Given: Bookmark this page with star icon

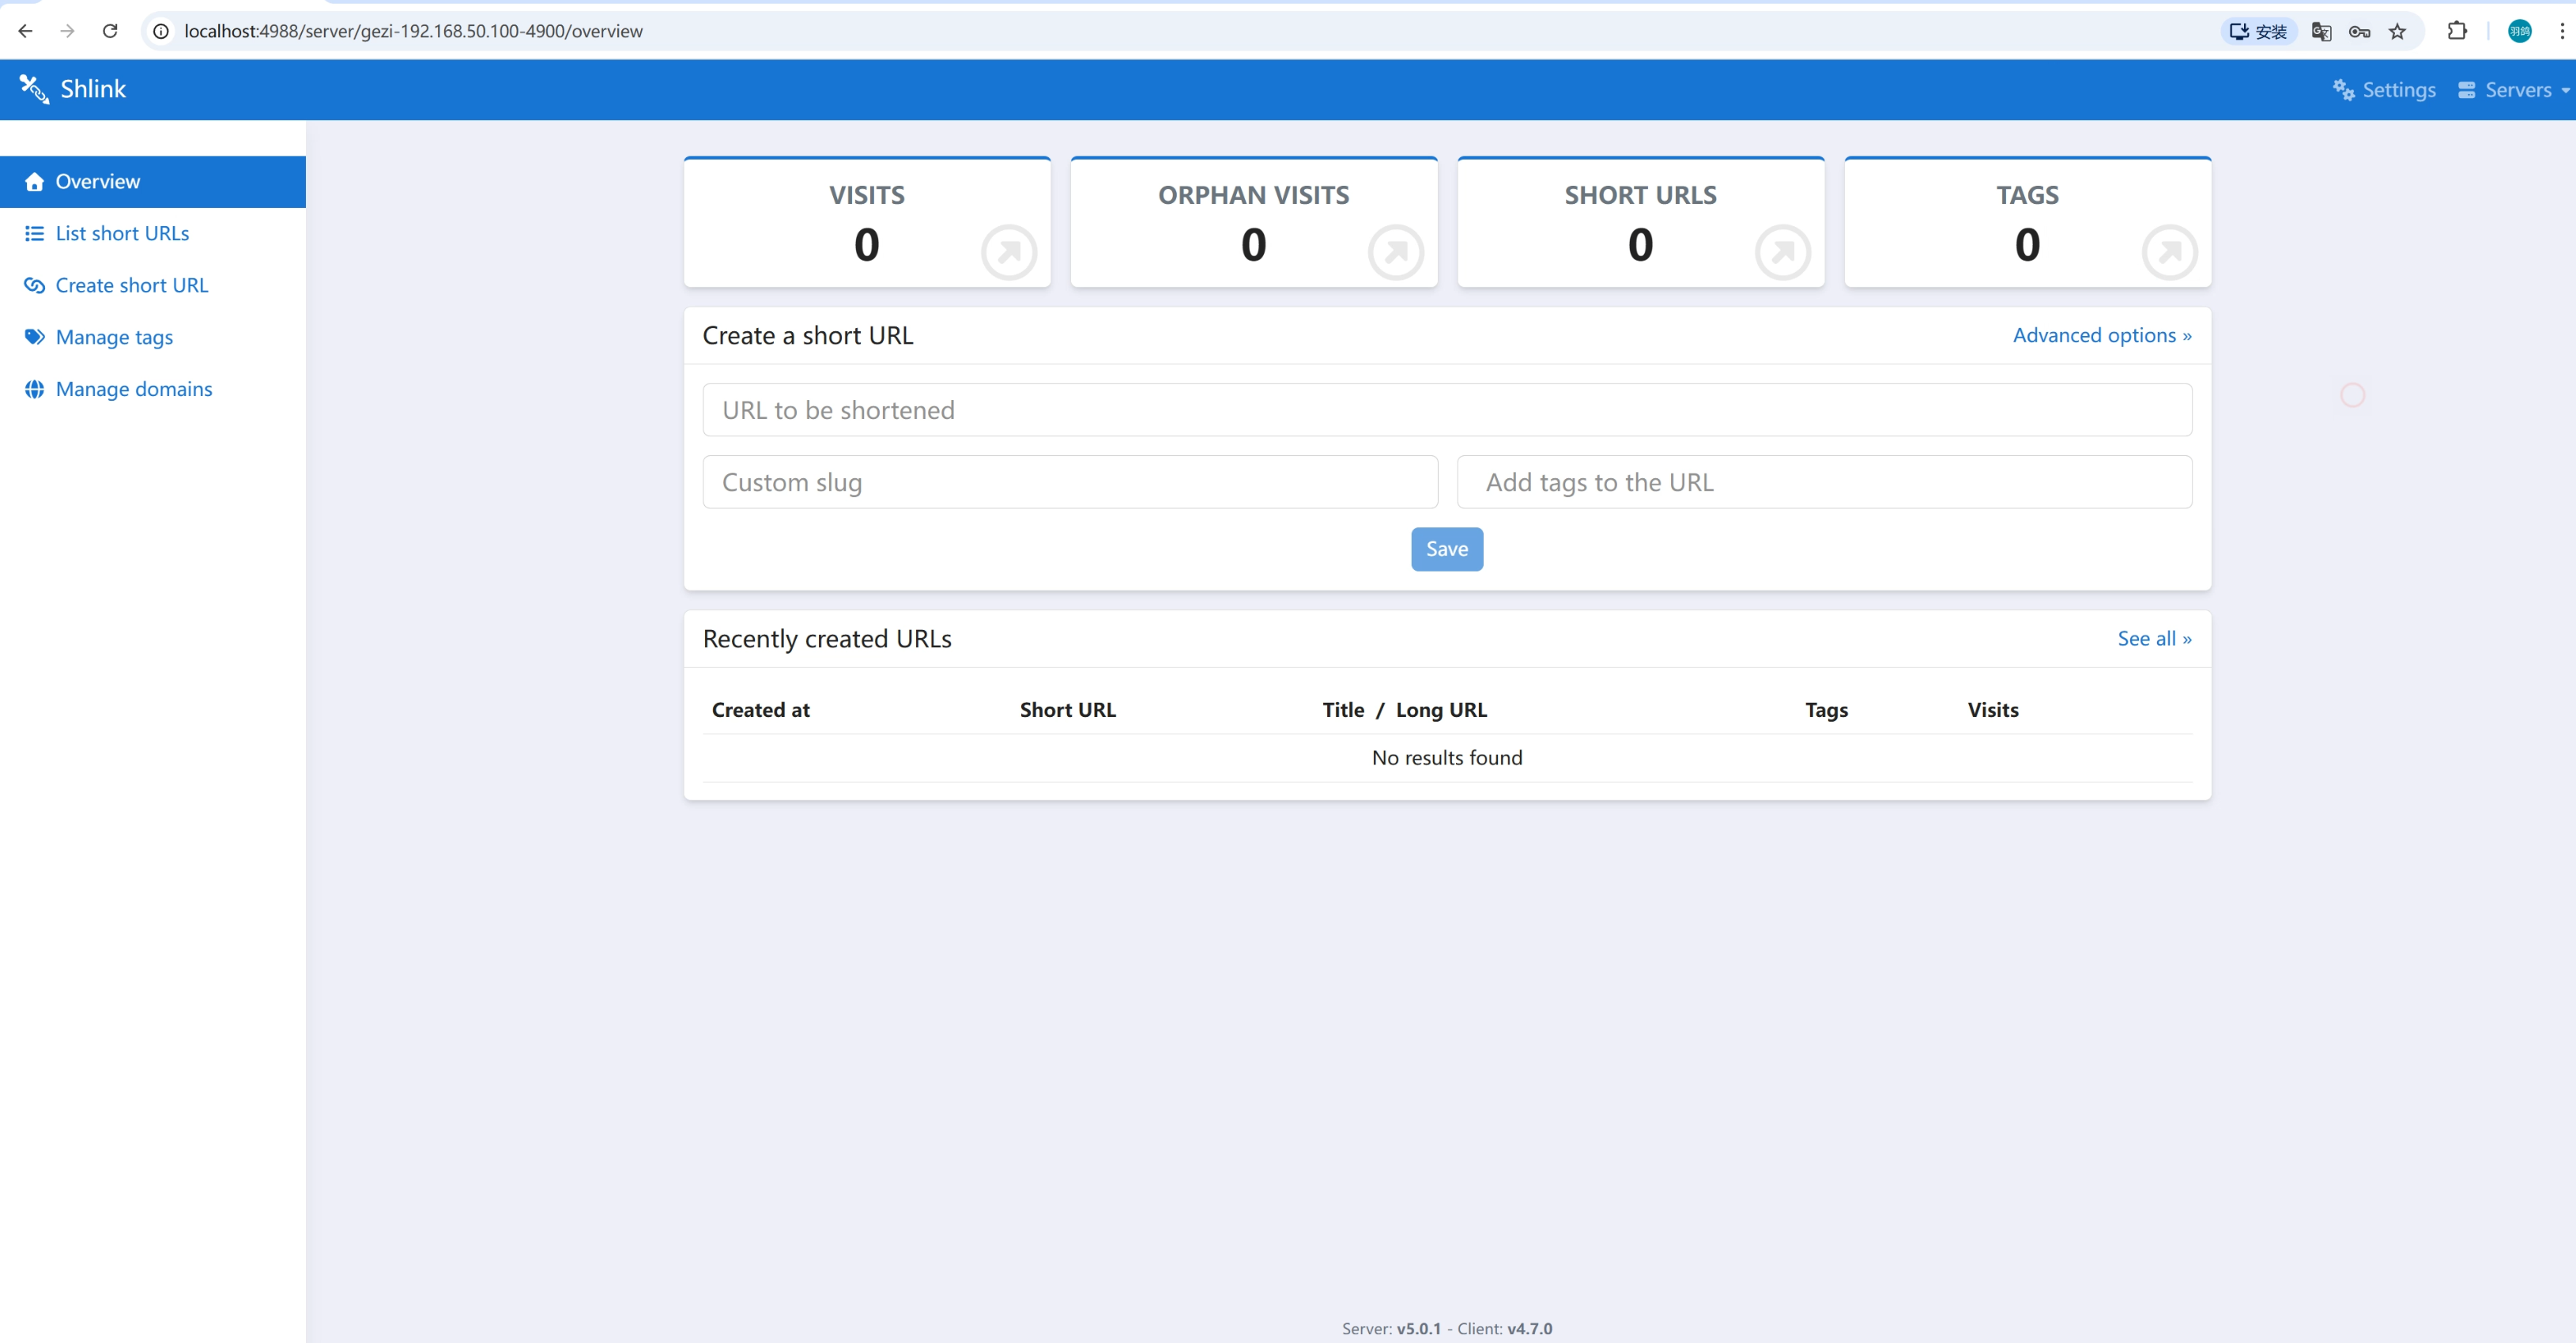Looking at the screenshot, I should click(2397, 31).
